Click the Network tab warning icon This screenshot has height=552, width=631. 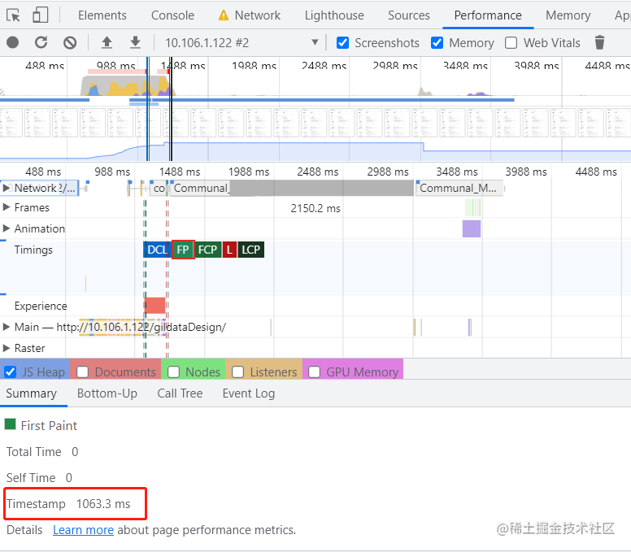pyautogui.click(x=224, y=15)
